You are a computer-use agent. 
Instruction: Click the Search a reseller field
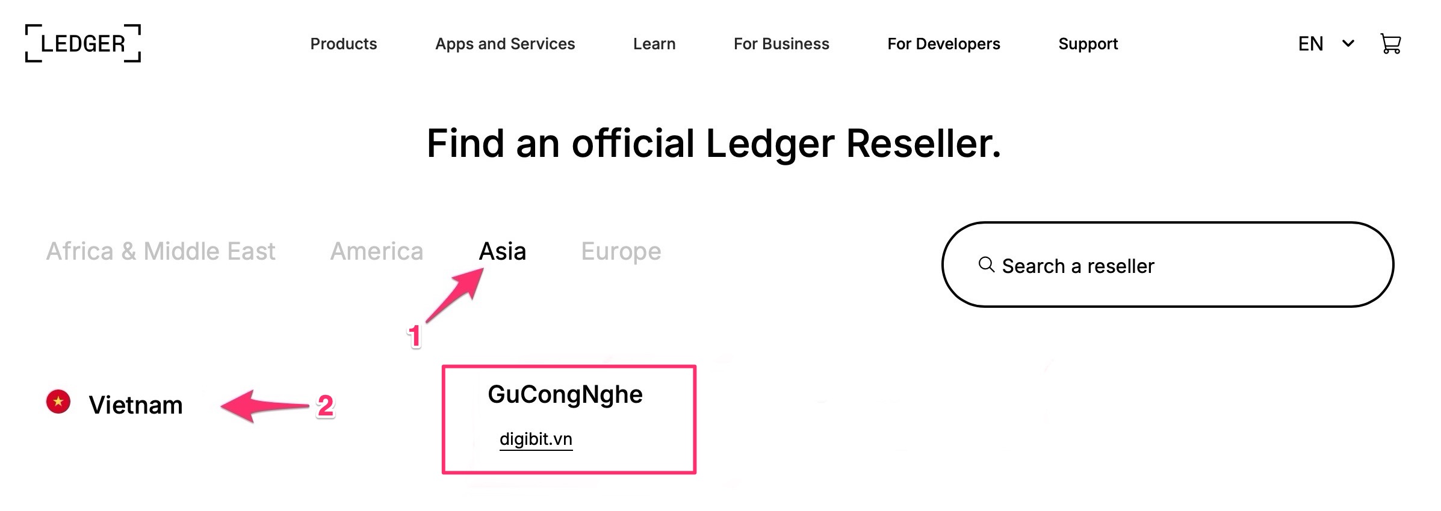pos(1168,265)
